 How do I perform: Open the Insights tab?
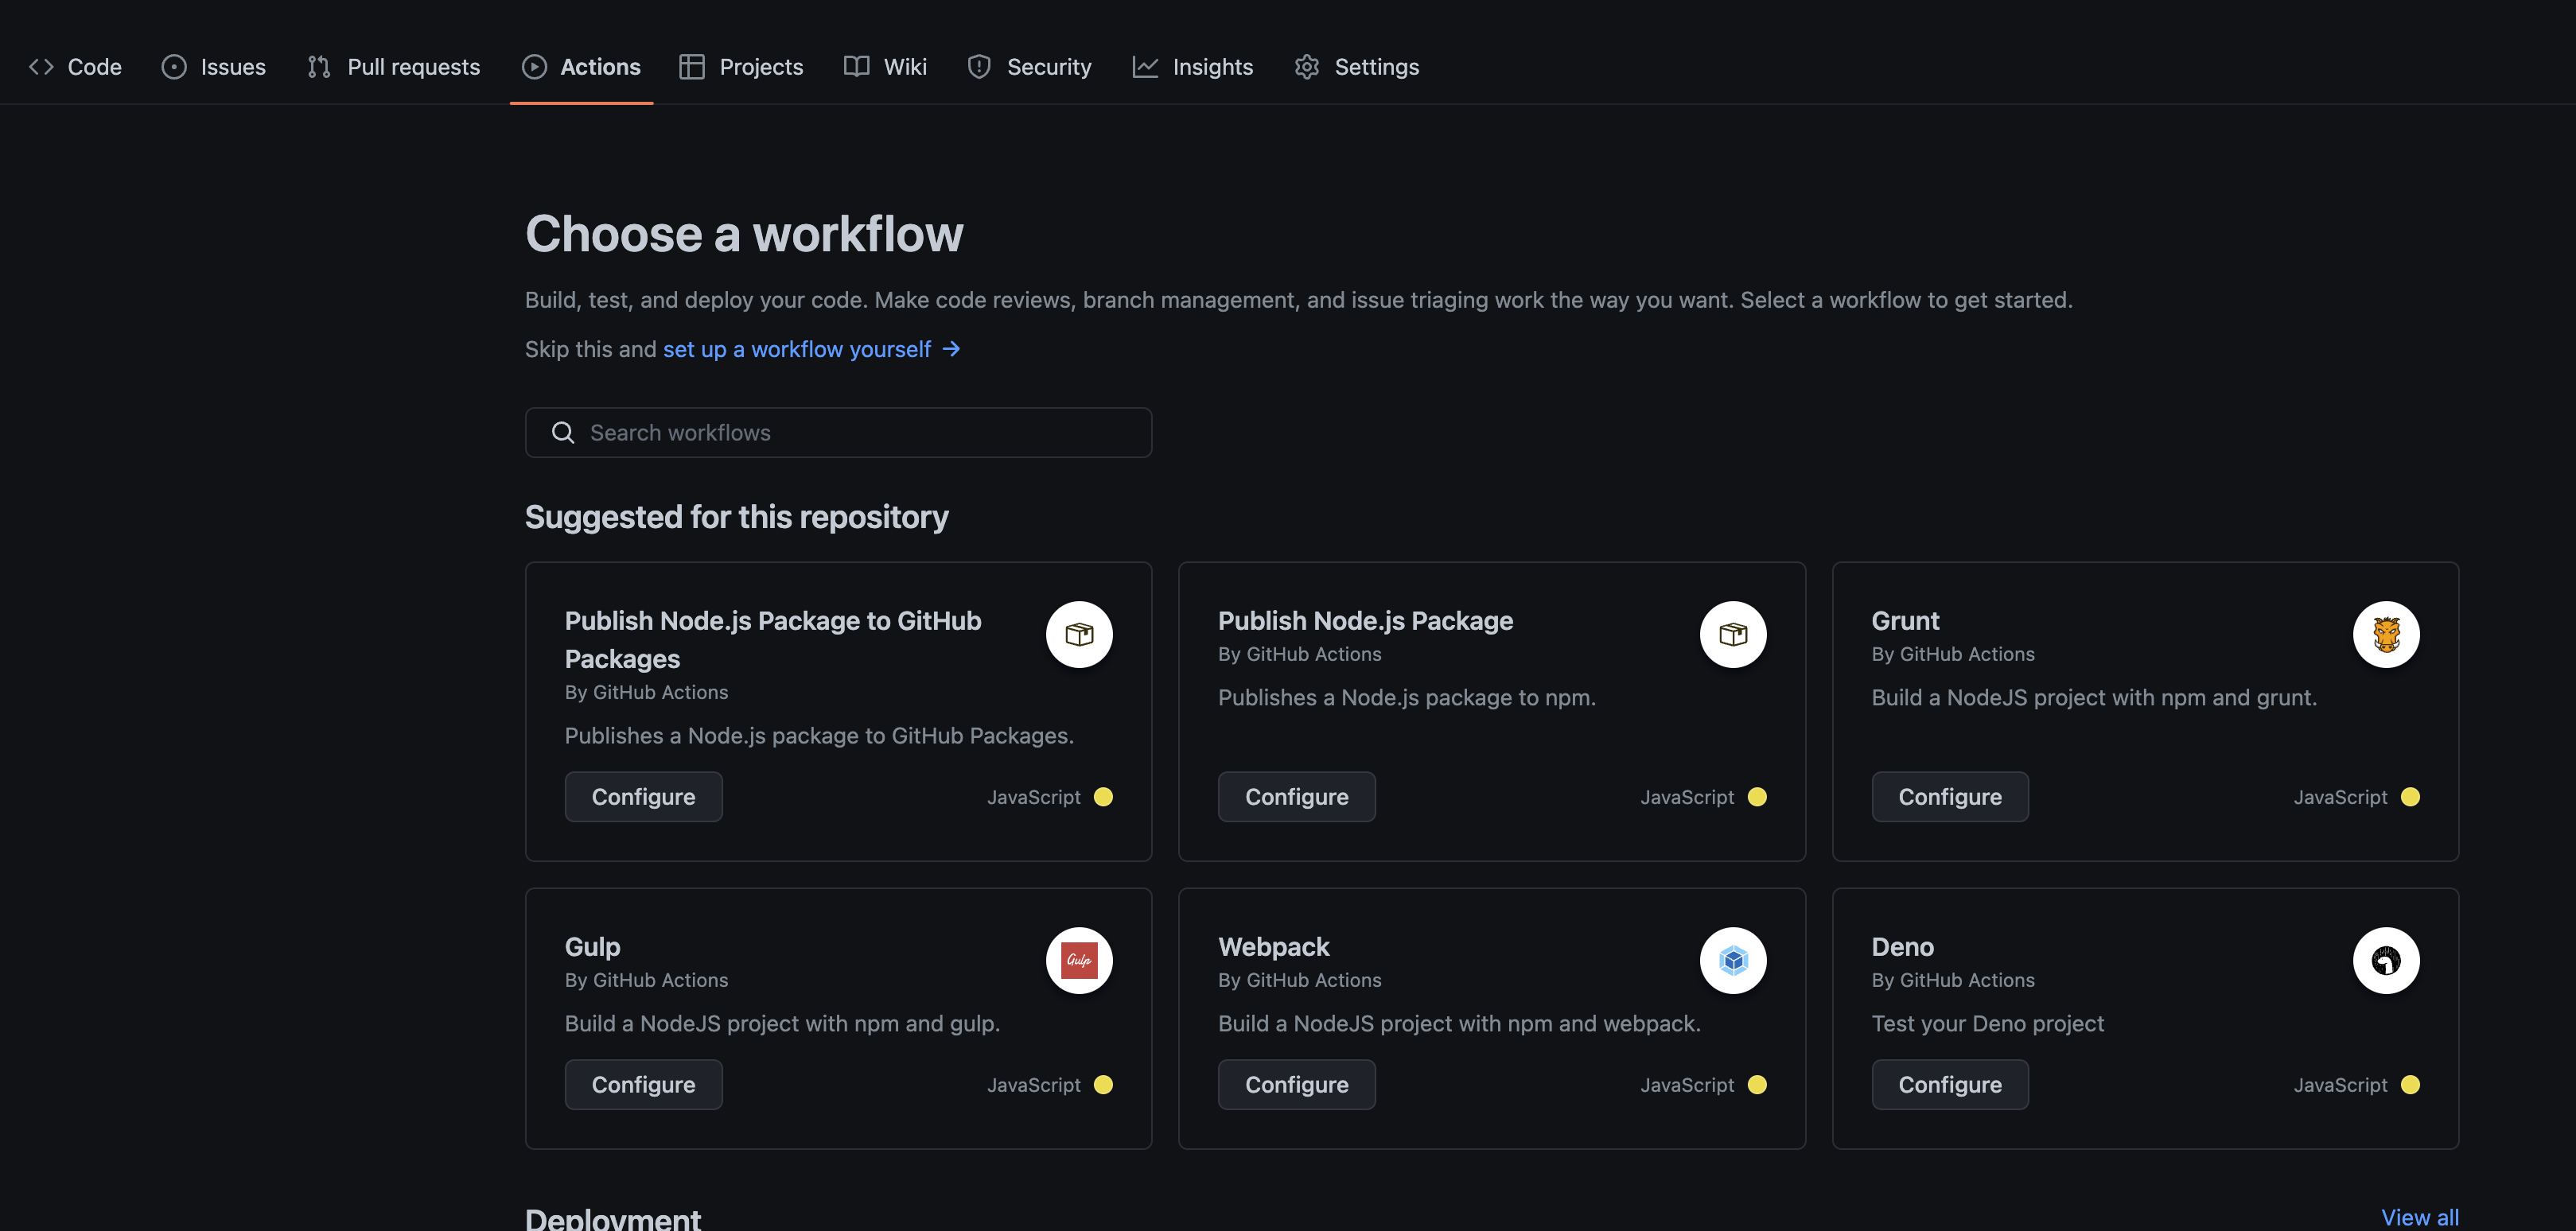[1192, 67]
